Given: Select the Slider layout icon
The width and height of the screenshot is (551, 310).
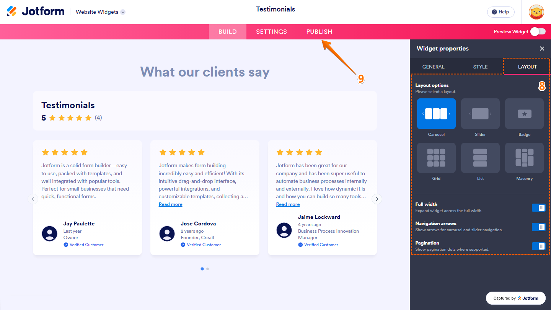Looking at the screenshot, I should point(480,114).
